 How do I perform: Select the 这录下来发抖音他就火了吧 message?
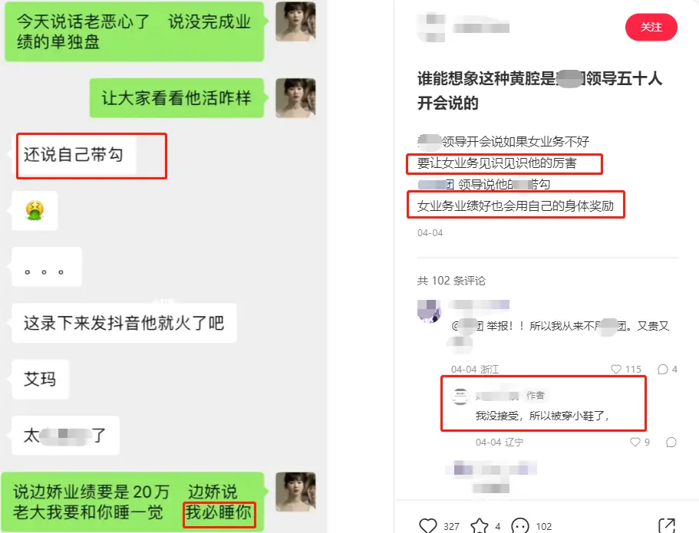[124, 323]
